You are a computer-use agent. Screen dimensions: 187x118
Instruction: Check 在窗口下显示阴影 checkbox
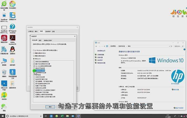click(34, 86)
